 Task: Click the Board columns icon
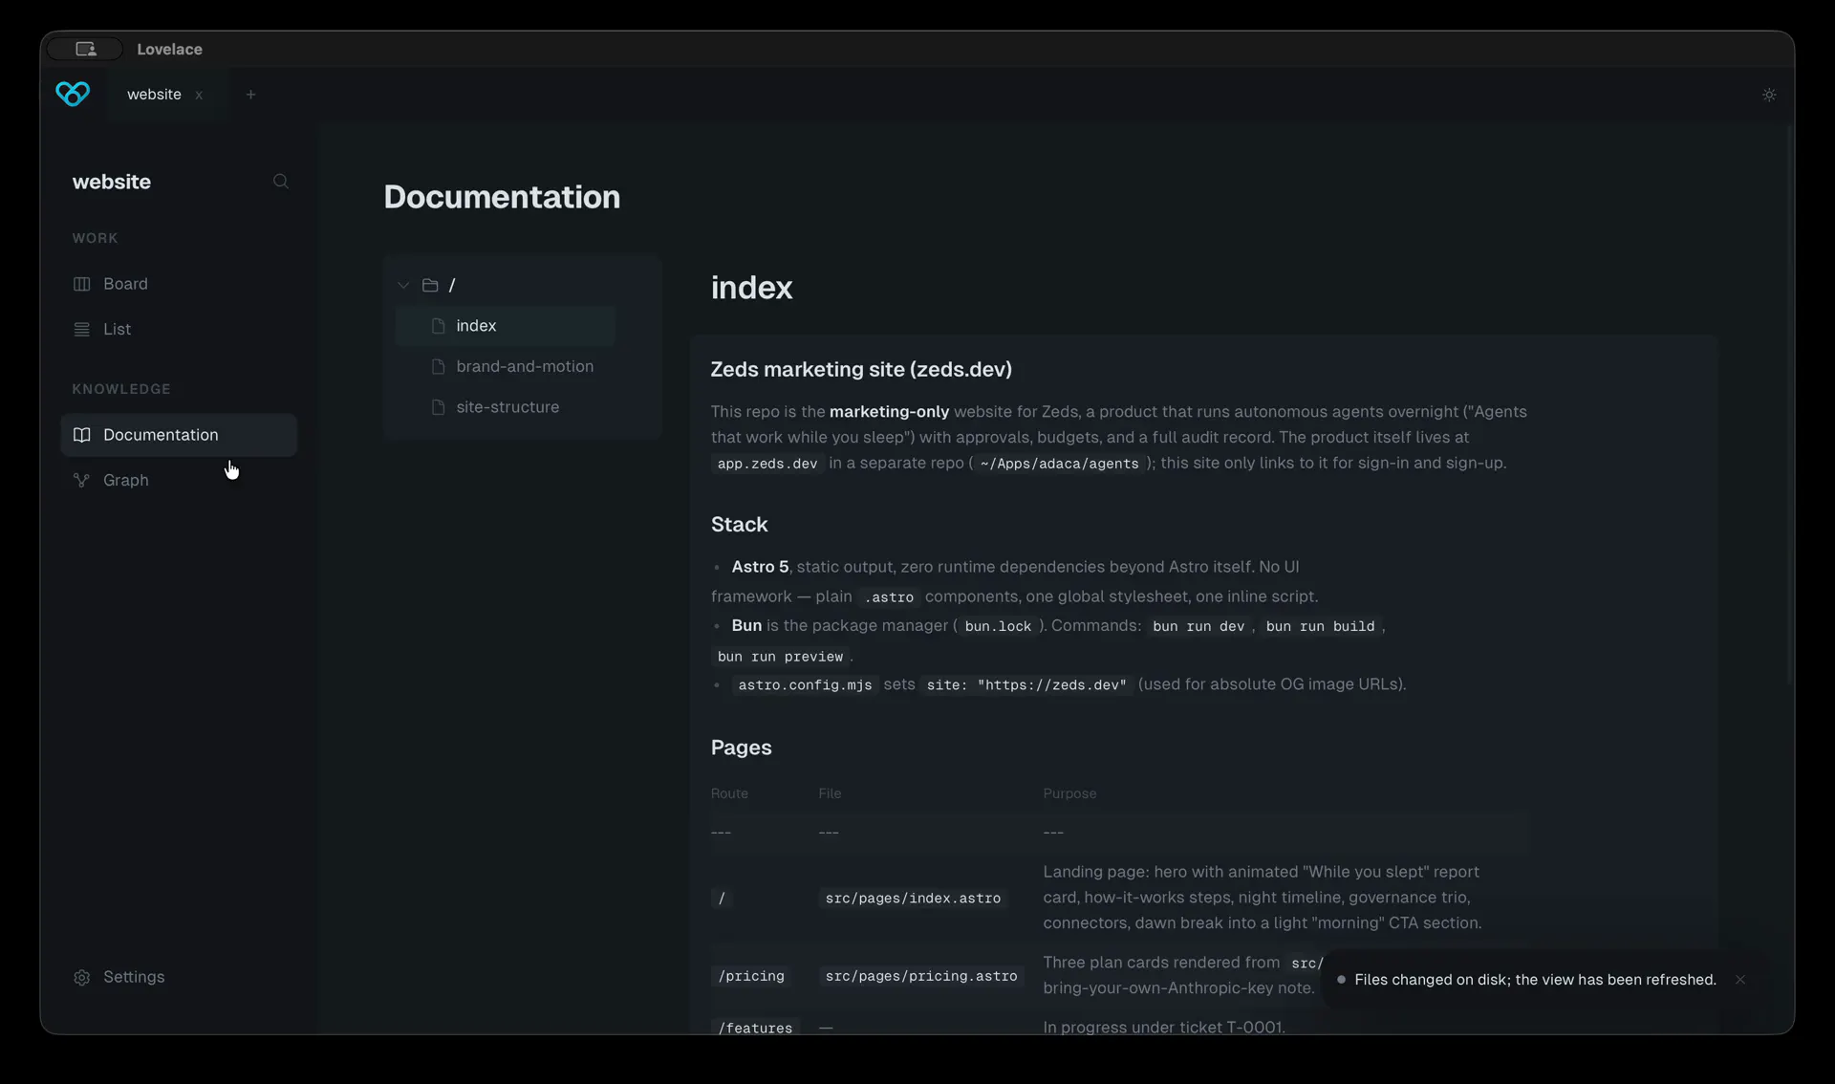tap(82, 284)
